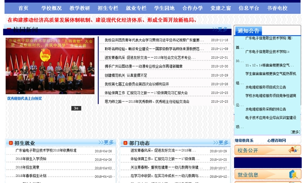
Task: Click 更多 link in 招生就业 section
Action: pos(106,142)
